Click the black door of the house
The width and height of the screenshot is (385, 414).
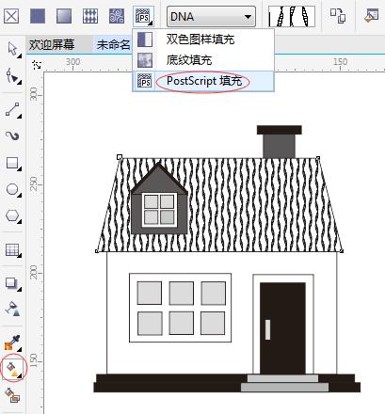point(282,328)
